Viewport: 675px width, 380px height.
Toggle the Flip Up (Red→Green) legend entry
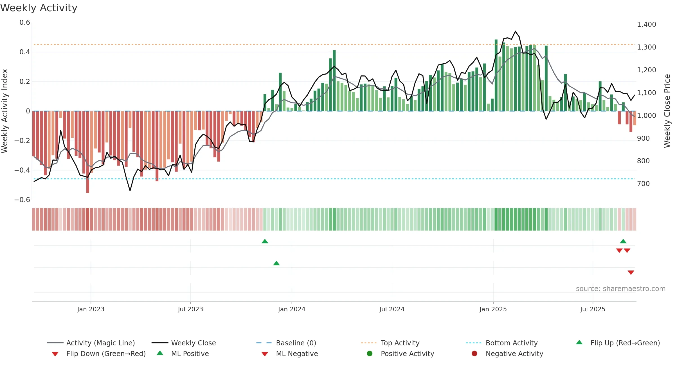[618, 343]
